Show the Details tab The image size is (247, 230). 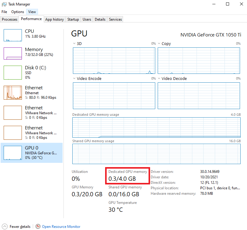100,19
